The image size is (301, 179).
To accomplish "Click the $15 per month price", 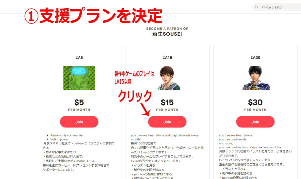I will tap(167, 105).
